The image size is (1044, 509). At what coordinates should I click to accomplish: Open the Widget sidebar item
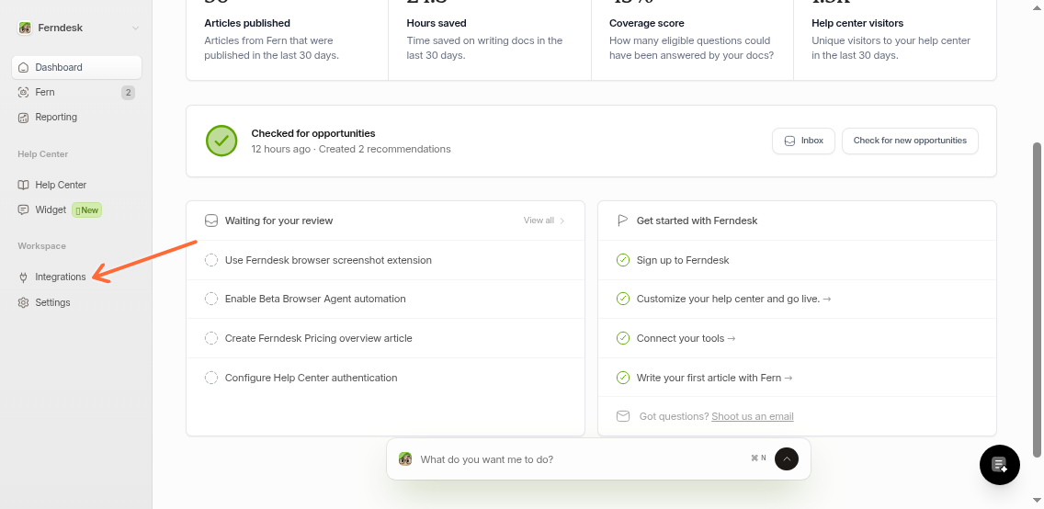(x=76, y=210)
